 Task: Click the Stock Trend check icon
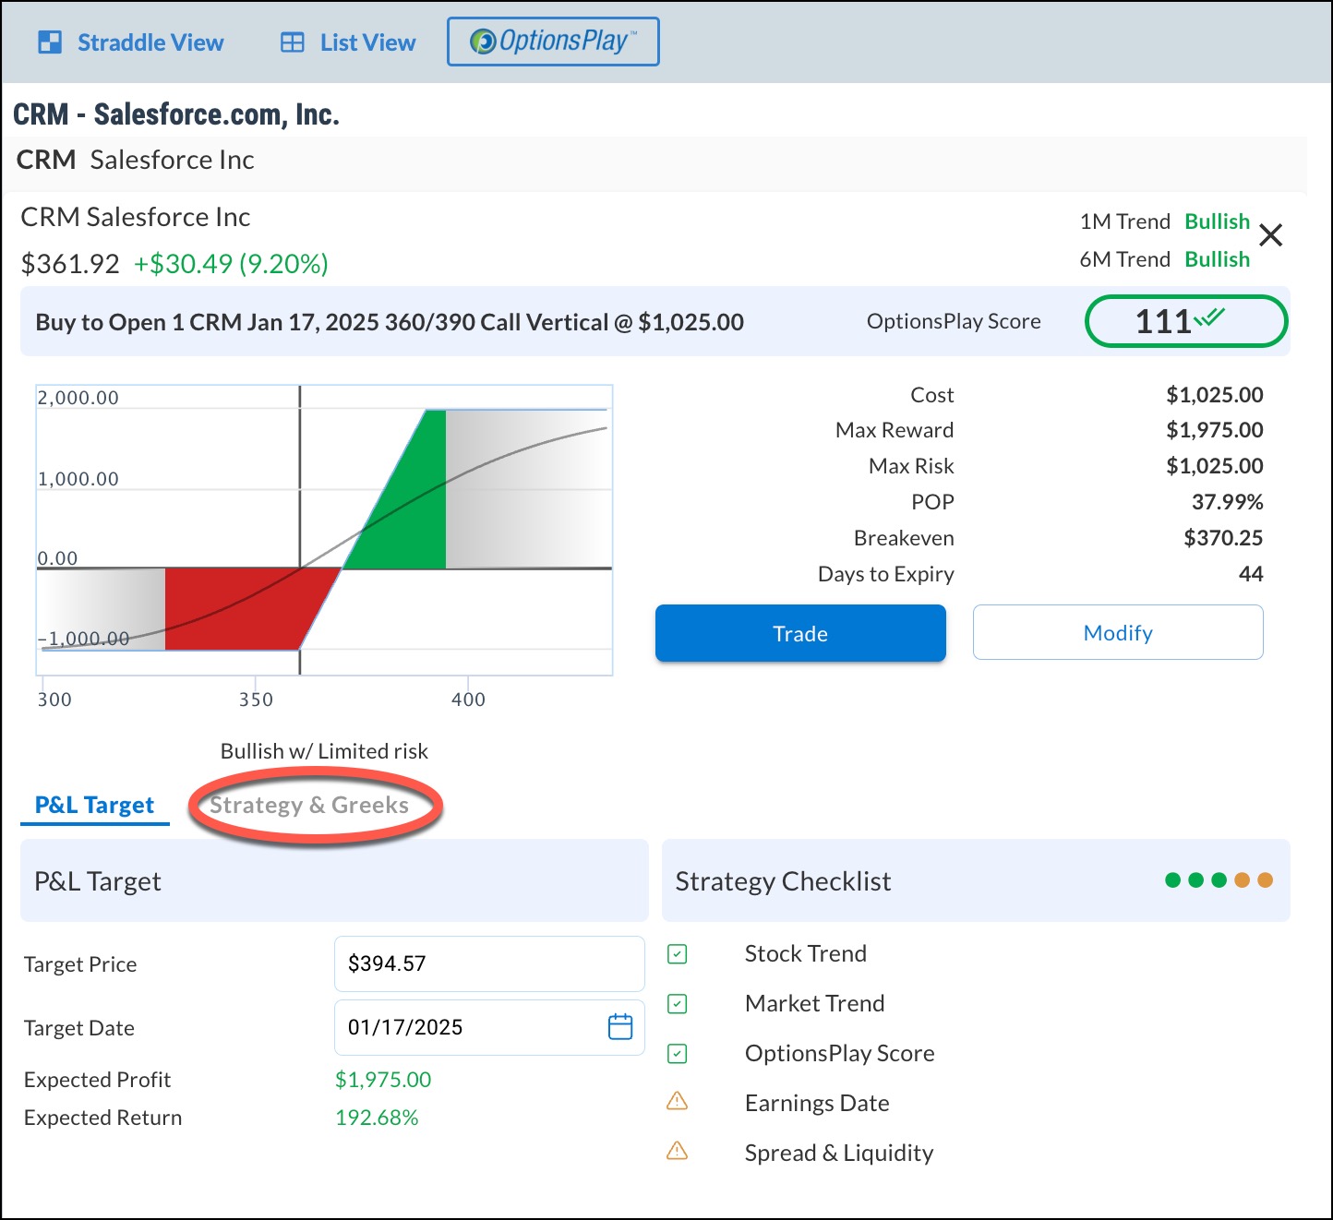tap(678, 953)
